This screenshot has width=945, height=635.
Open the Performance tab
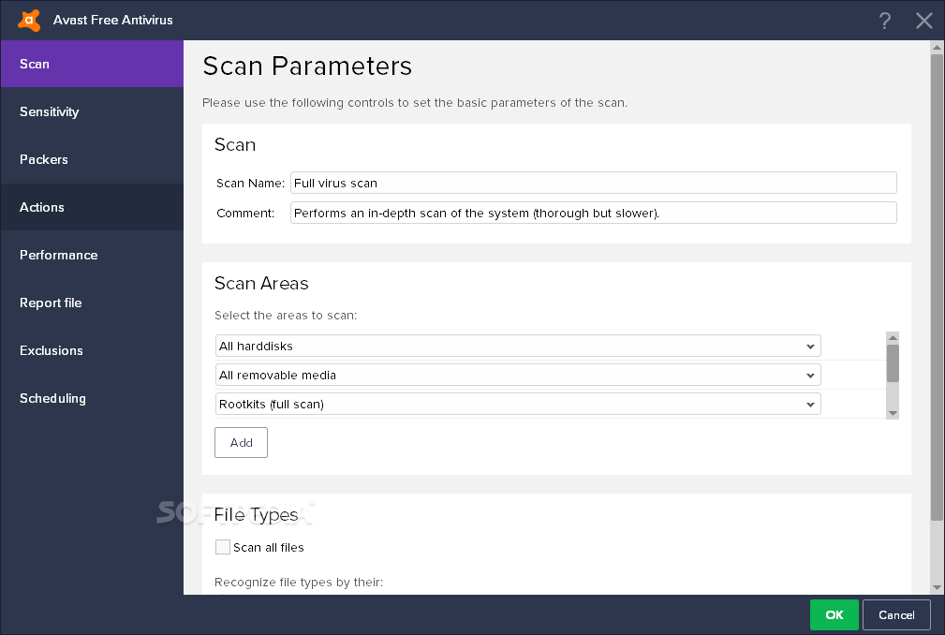pyautogui.click(x=92, y=255)
